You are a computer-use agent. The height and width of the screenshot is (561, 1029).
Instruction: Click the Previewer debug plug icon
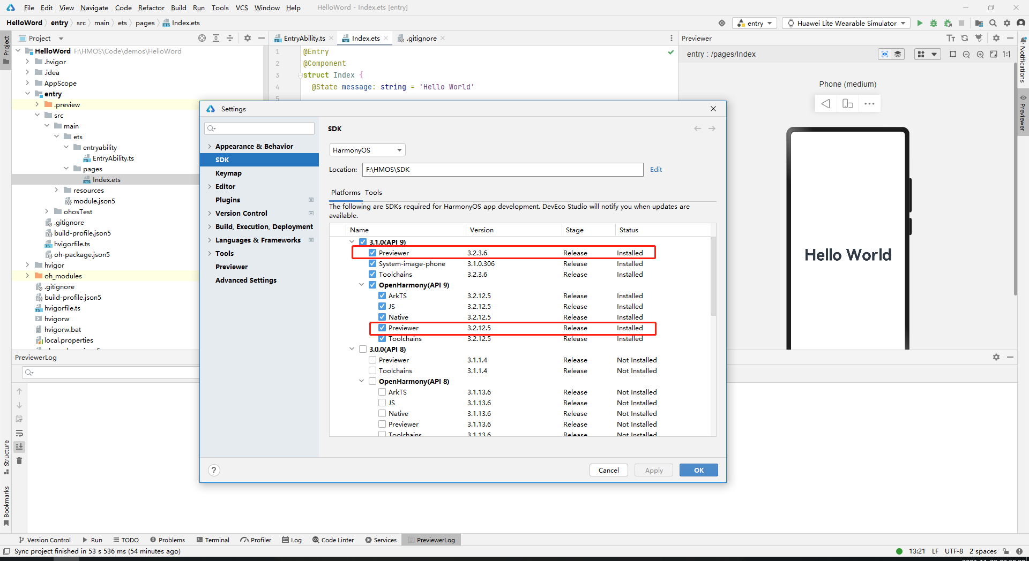979,38
